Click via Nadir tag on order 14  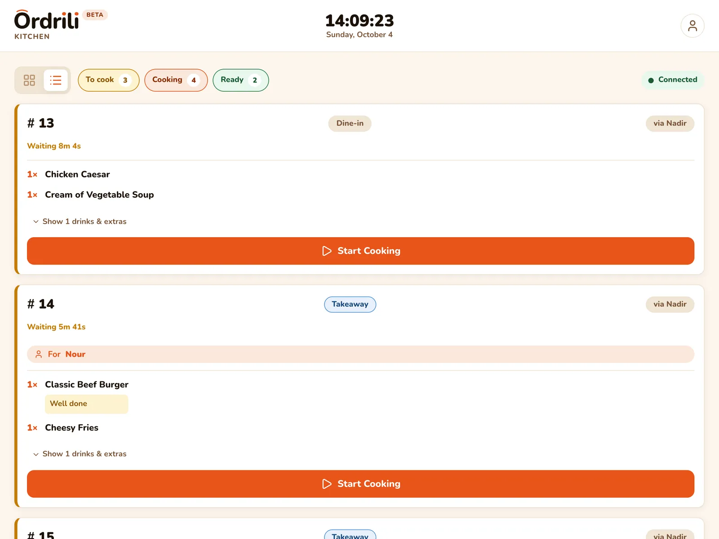[x=670, y=305]
